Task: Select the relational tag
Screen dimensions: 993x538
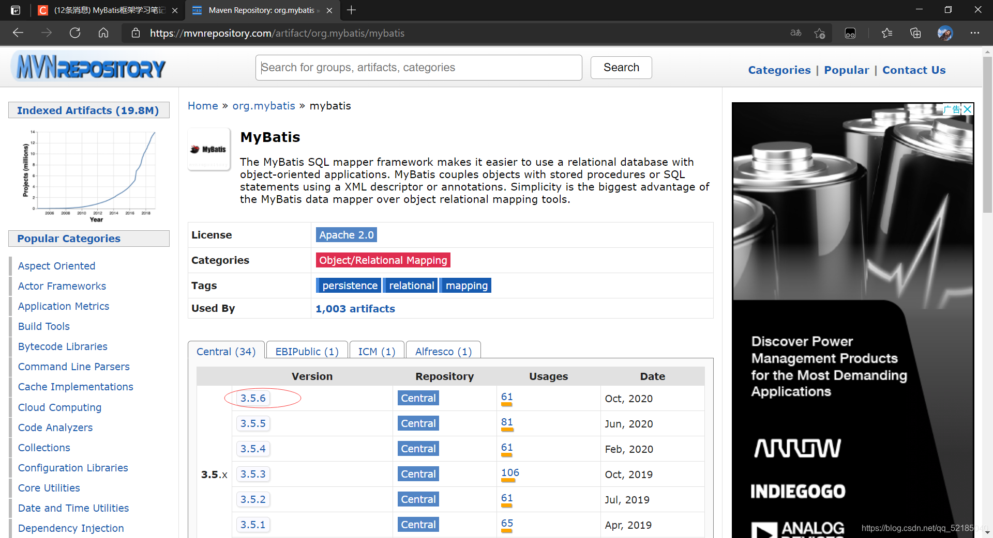Action: [411, 286]
